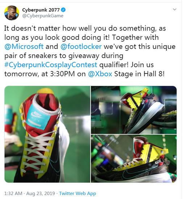Open the #CyberpunkCosplayContest hashtag
The width and height of the screenshot is (183, 199).
tap(51, 65)
